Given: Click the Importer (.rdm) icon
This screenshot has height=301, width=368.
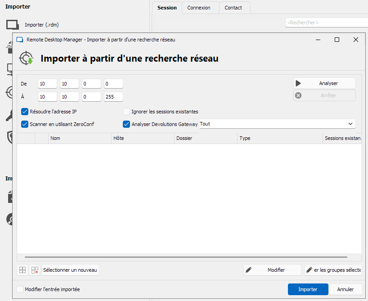Looking at the screenshot, I should (x=13, y=25).
